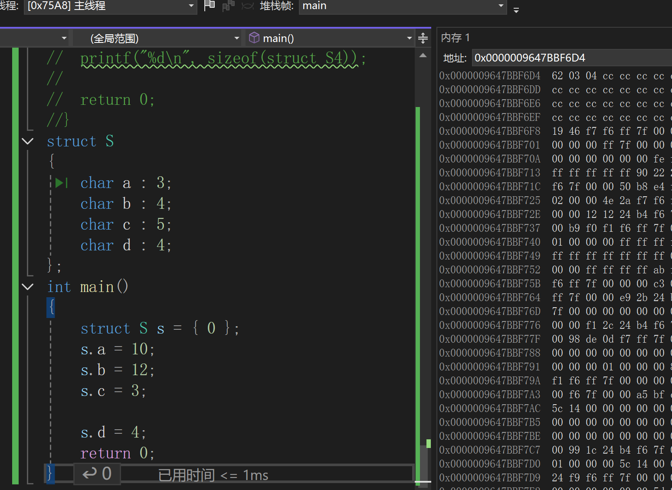Open the leftmost project navigation dropdown arrow
Viewport: 672px width, 490px height.
tap(64, 39)
